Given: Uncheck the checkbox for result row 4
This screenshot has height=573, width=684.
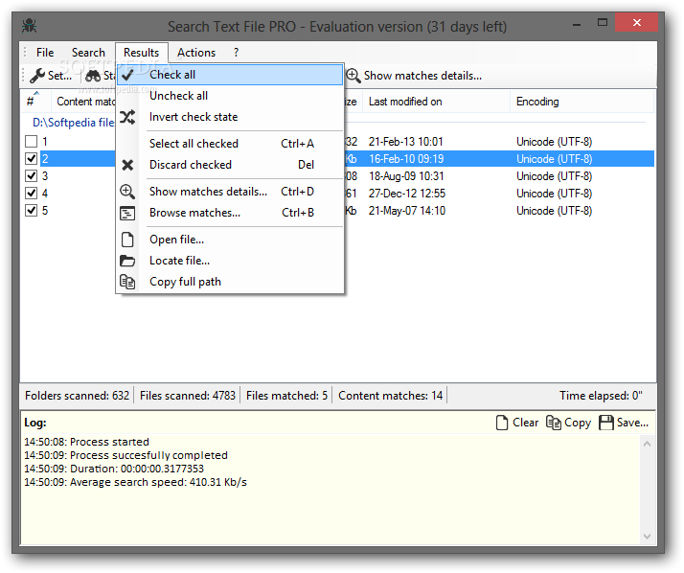Looking at the screenshot, I should [31, 193].
